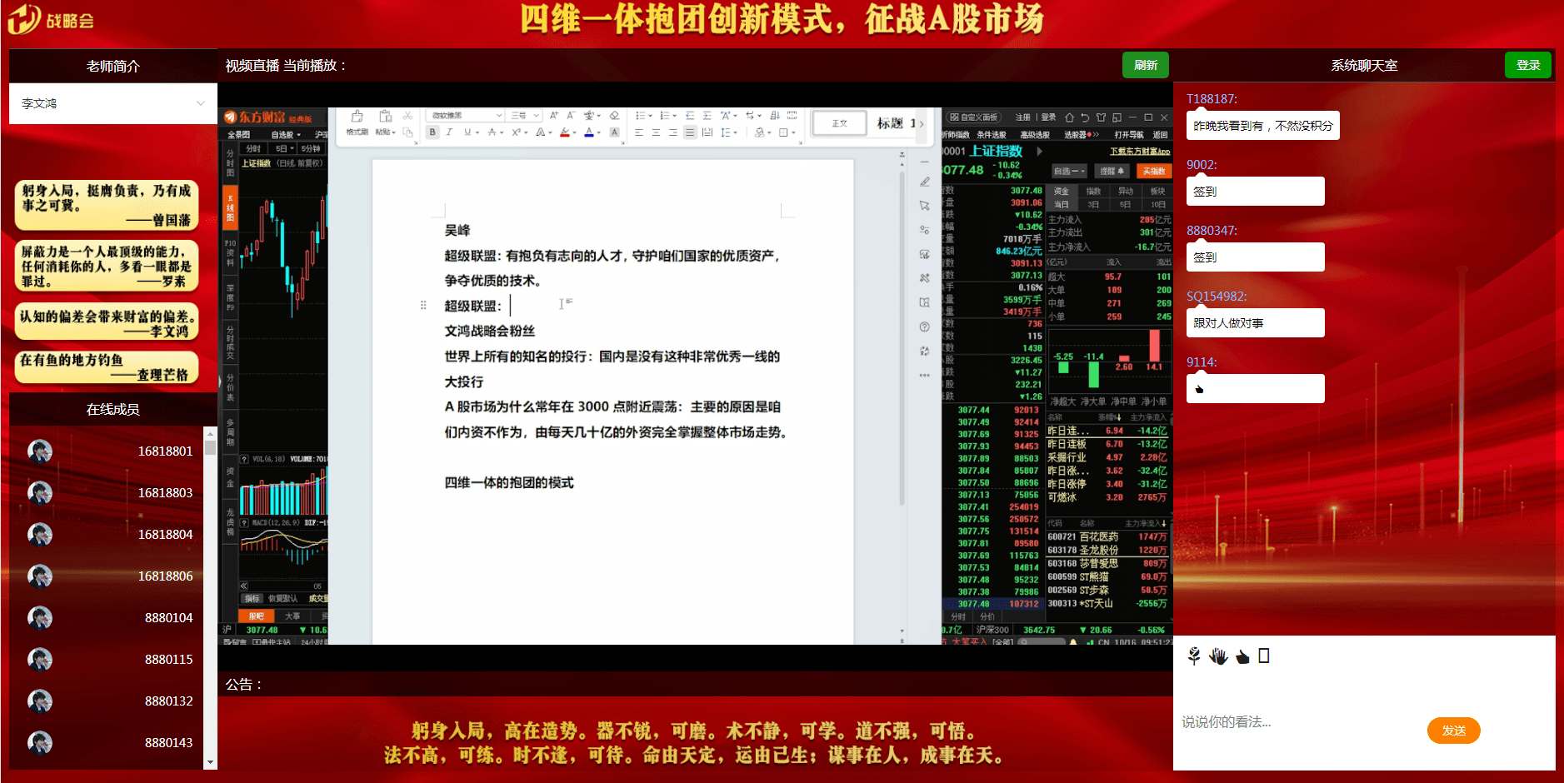Click the Cut scissors icon in the toolbar
The height and width of the screenshot is (783, 1564).
407,116
